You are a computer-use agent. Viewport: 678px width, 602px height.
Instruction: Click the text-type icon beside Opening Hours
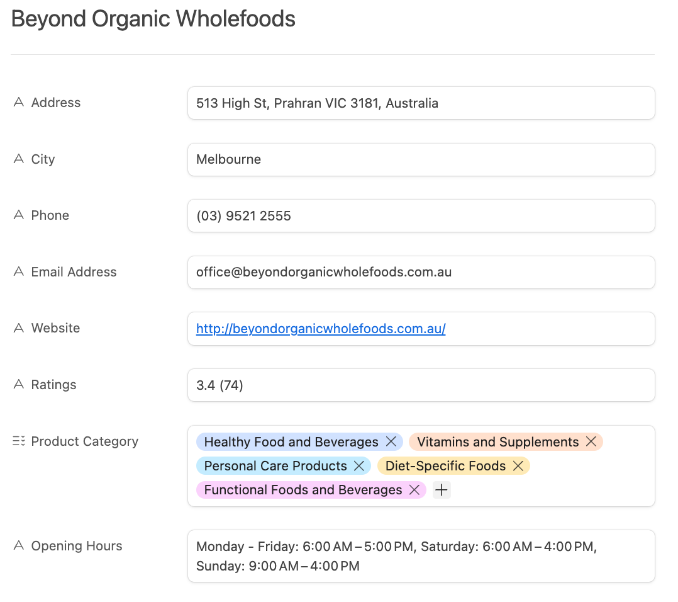[19, 545]
